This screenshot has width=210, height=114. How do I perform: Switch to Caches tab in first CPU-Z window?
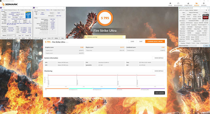click(6, 10)
